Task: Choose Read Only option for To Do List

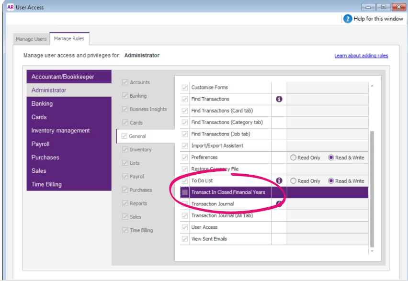Action: coord(293,181)
